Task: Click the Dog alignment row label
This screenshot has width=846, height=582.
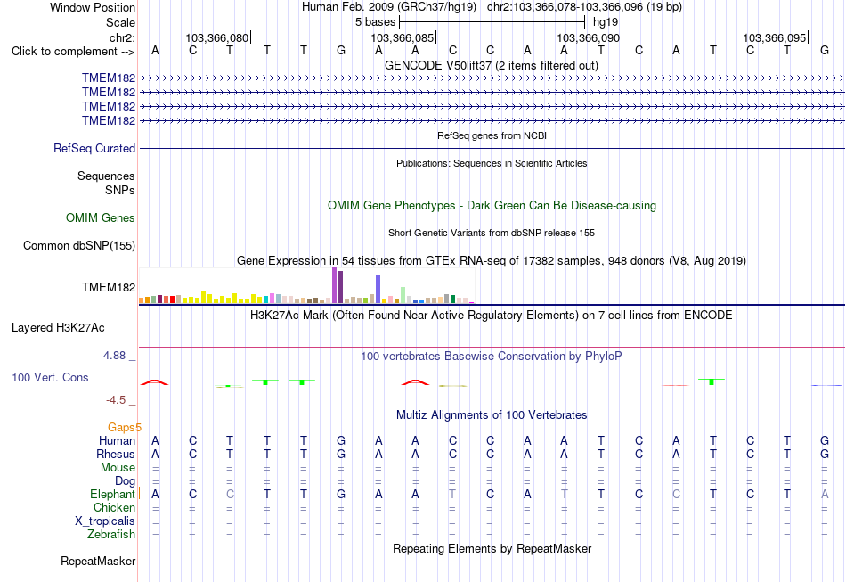Action: [125, 481]
